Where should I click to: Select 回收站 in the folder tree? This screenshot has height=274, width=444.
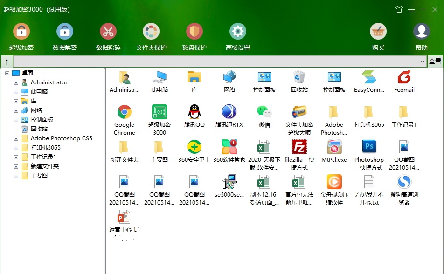click(39, 129)
